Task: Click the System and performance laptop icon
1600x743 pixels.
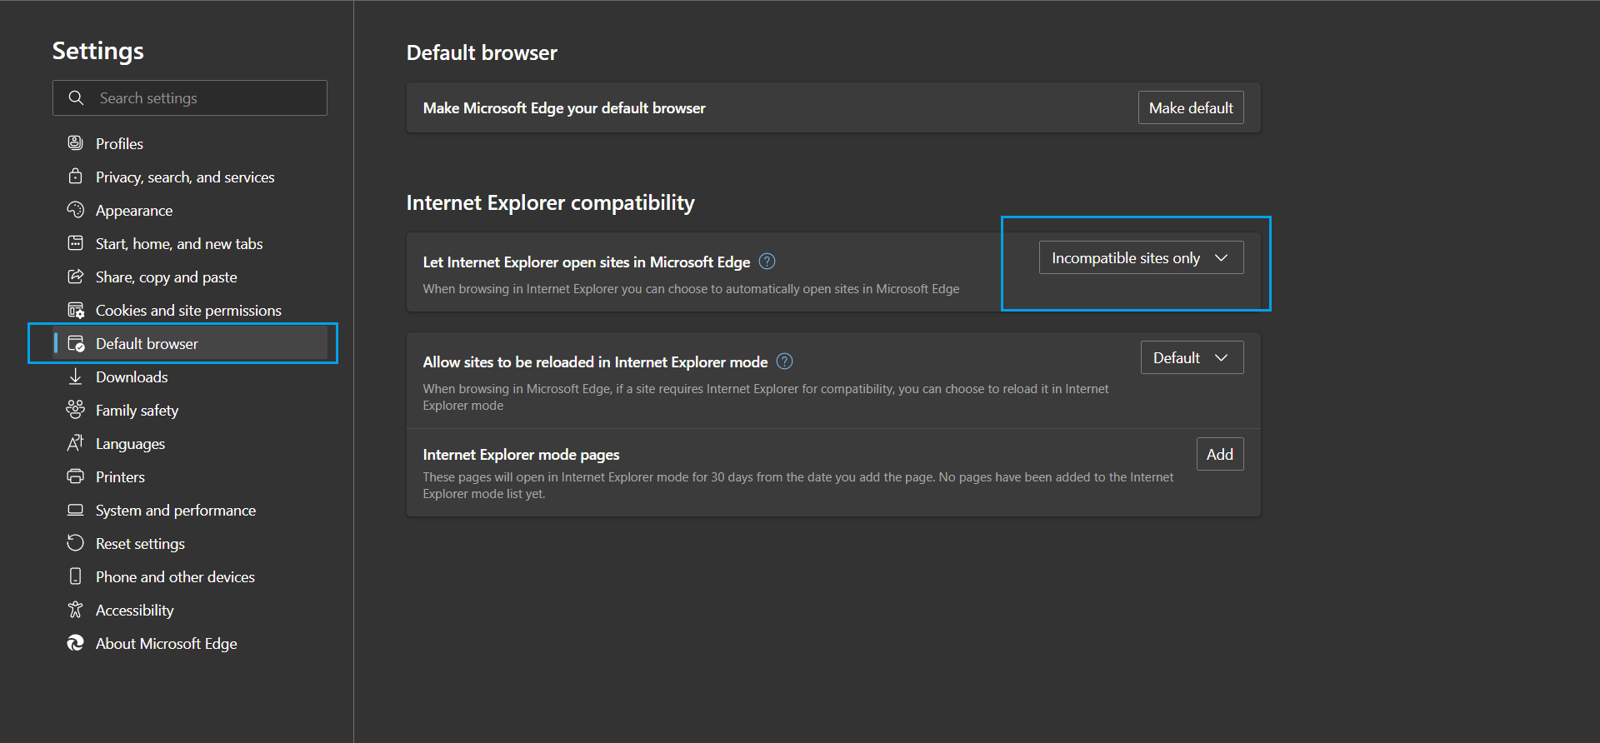Action: click(75, 509)
